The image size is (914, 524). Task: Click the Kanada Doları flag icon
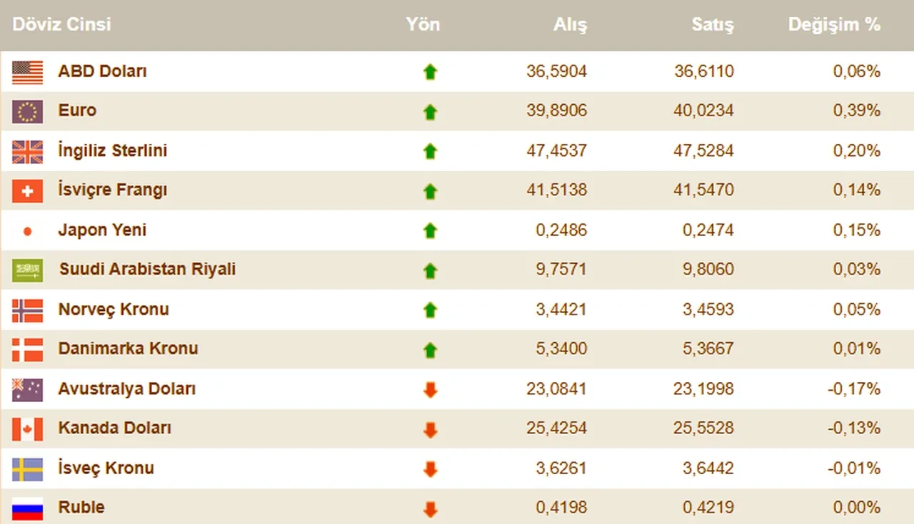click(x=27, y=429)
